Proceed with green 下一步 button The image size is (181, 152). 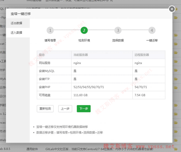pos(84,109)
